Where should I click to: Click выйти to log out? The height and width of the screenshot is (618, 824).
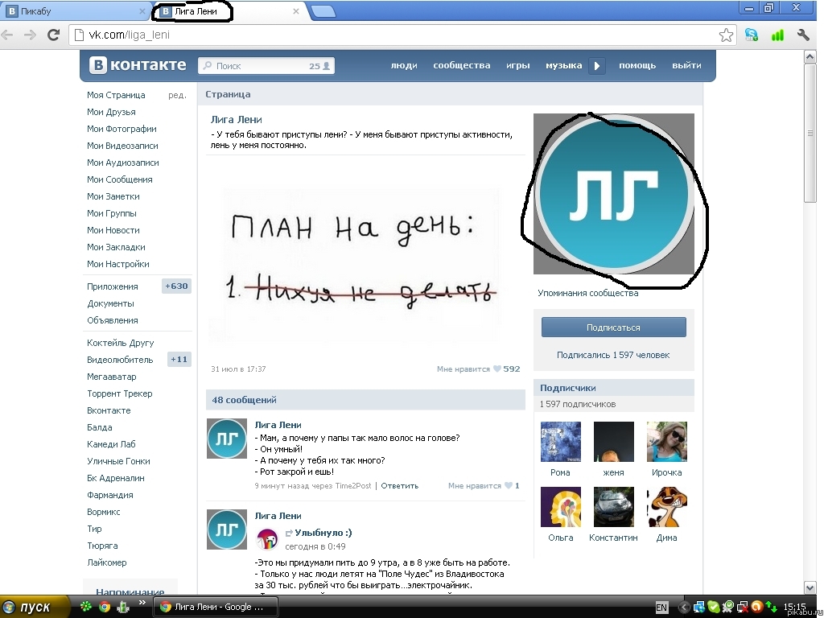[686, 65]
